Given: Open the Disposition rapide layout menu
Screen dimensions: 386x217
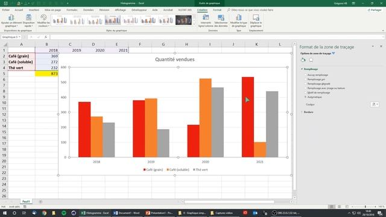Looking at the screenshot, I should 29,20.
